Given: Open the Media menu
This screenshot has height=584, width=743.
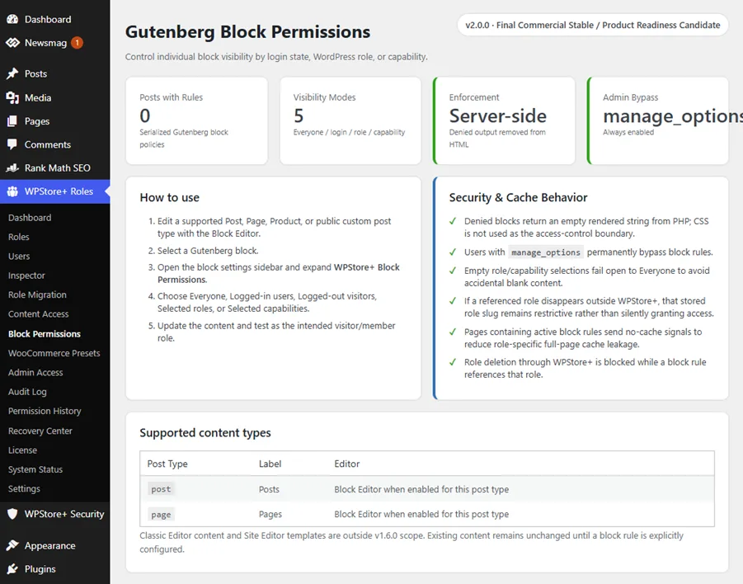Looking at the screenshot, I should pyautogui.click(x=55, y=97).
